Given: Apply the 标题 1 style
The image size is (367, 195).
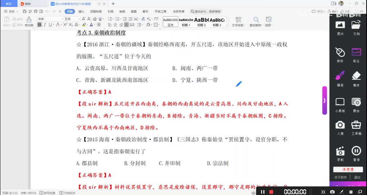Looking at the screenshot, I should 186,22.
